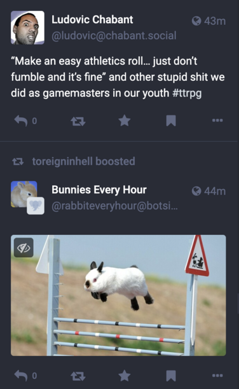This screenshot has width=239, height=389.
Task: Bookmark Ludovic Chabant's post
Action: pos(171,121)
